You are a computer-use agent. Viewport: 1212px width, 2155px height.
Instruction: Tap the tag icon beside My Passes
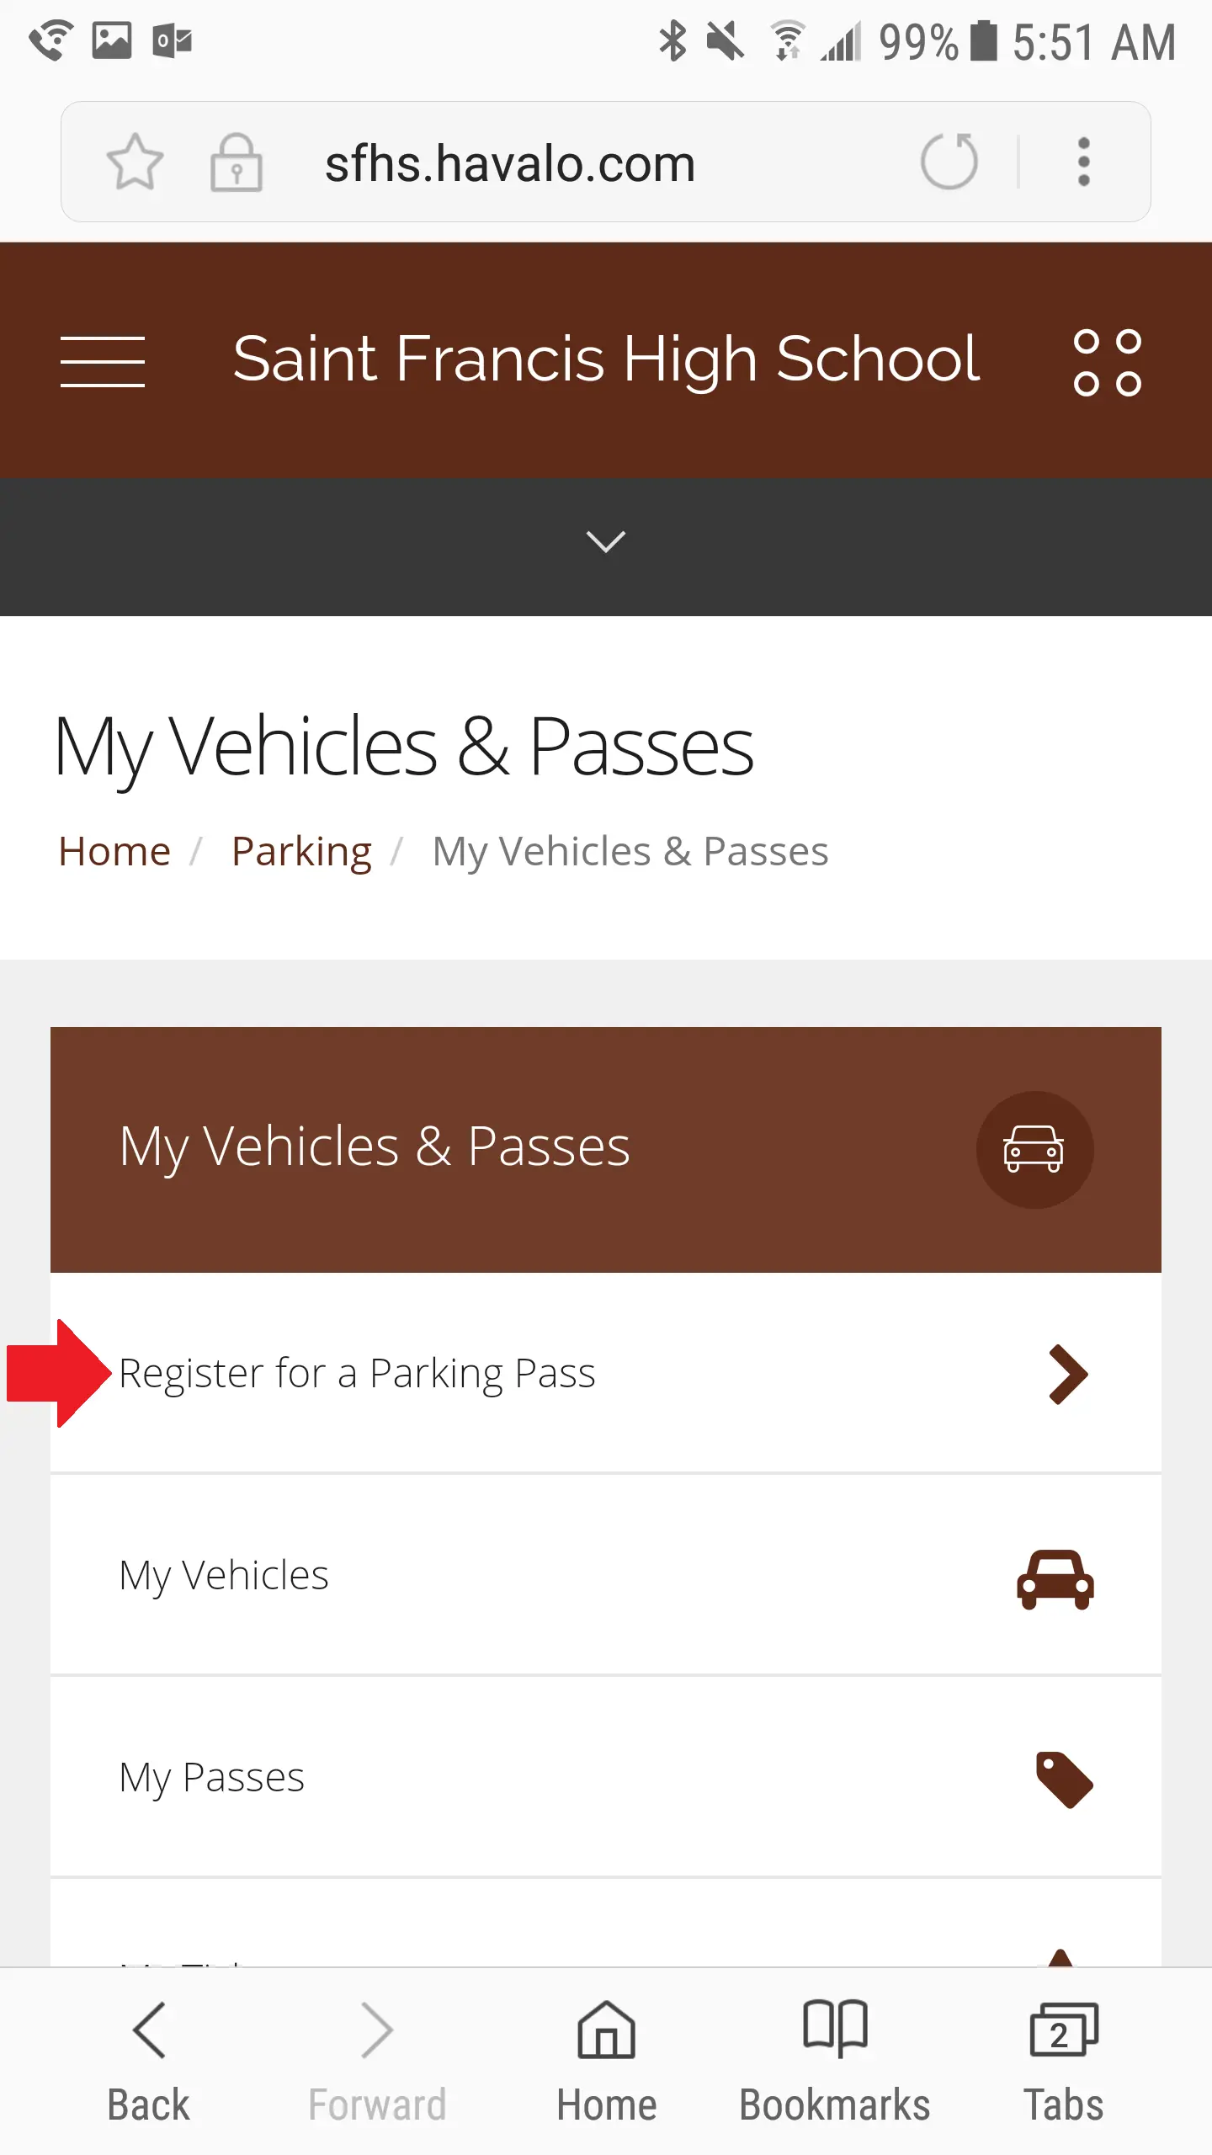click(1064, 1780)
